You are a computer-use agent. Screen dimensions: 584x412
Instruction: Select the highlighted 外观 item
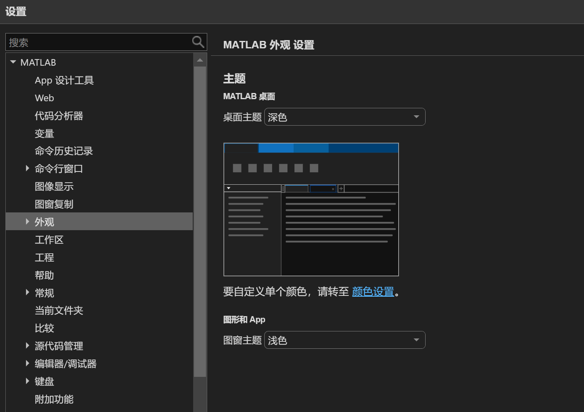pyautogui.click(x=99, y=221)
